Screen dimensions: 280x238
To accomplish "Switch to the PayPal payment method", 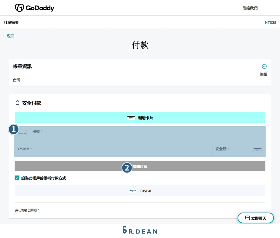I will point(140,191).
